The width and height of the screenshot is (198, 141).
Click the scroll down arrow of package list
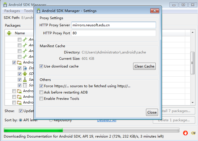tap(193, 103)
